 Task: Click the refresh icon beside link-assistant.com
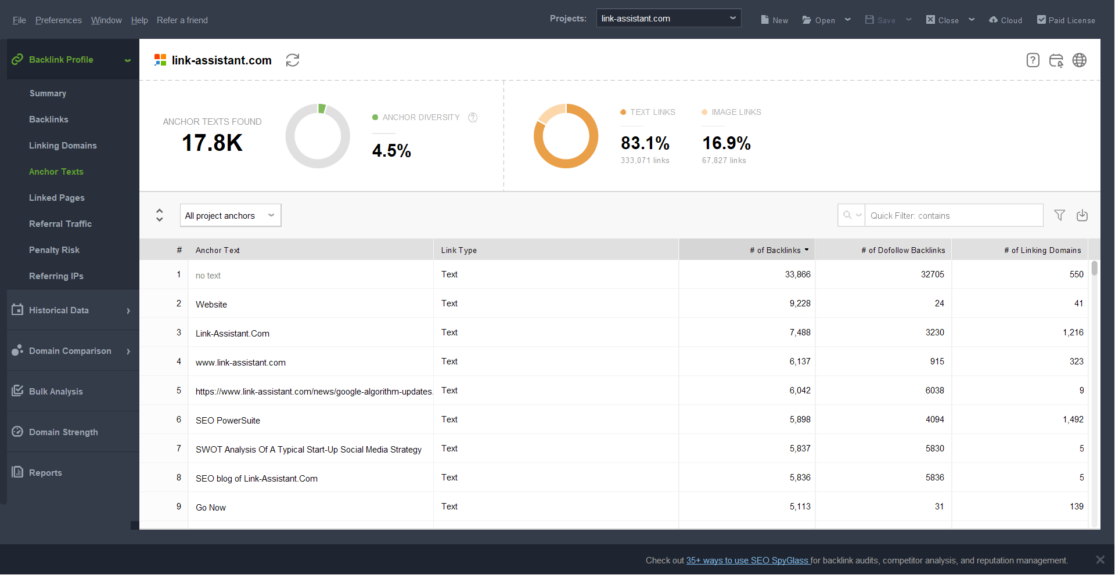(x=293, y=60)
